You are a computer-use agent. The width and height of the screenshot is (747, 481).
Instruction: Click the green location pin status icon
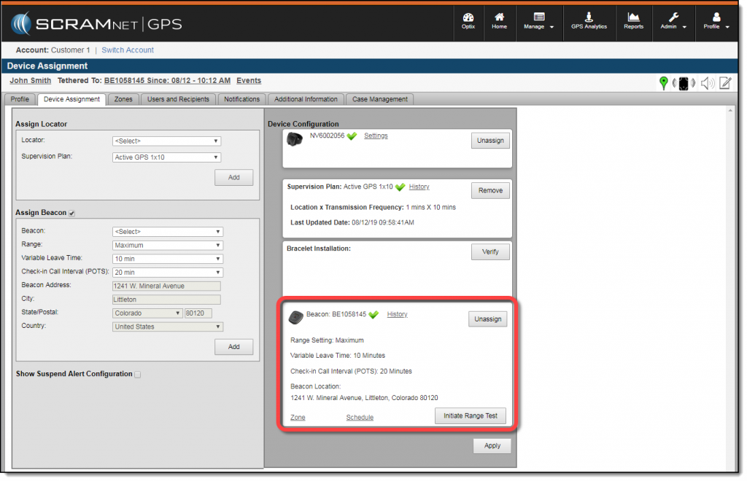click(x=663, y=83)
